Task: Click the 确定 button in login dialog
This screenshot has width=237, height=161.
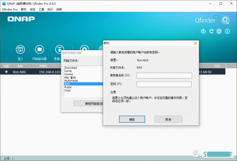Action: tap(132, 119)
